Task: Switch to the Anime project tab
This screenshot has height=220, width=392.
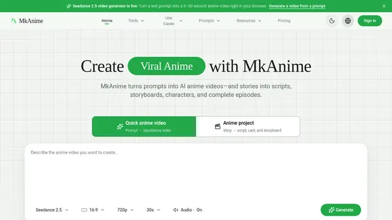Action: coord(247,127)
